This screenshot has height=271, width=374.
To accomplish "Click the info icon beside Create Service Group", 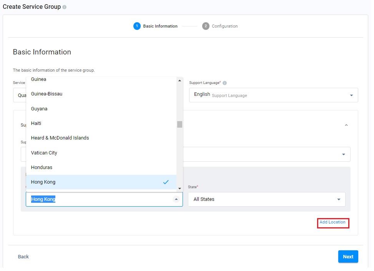I will pyautogui.click(x=65, y=7).
